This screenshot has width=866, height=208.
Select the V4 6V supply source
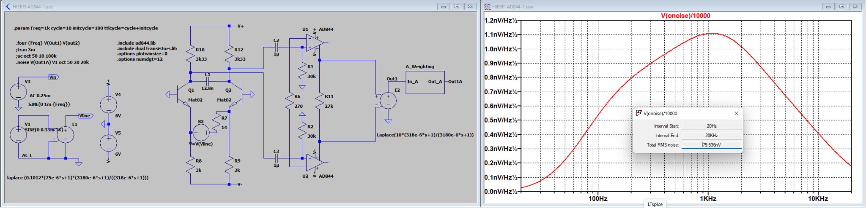coord(108,105)
